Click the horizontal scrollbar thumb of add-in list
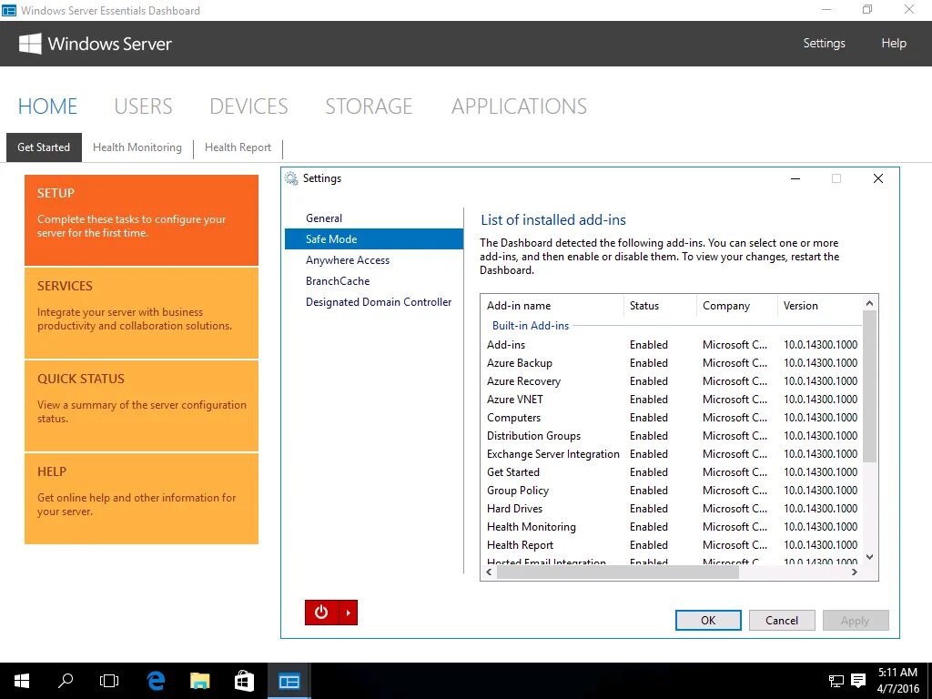Screen dimensions: 932x699 (618, 572)
